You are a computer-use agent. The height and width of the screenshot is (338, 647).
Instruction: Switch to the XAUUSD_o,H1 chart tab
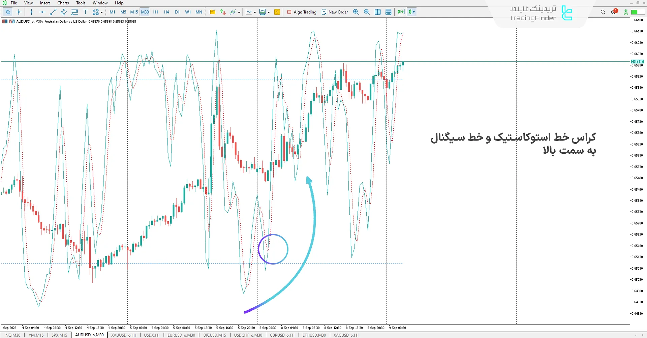(x=124, y=335)
